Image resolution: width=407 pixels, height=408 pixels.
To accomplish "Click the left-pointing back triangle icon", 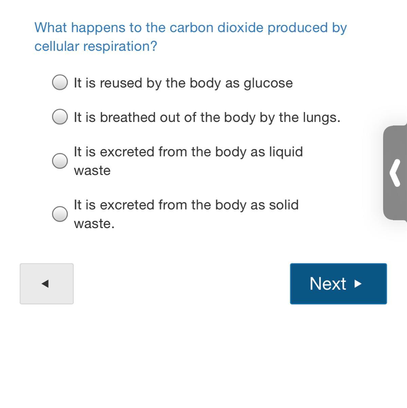I will 45,284.
